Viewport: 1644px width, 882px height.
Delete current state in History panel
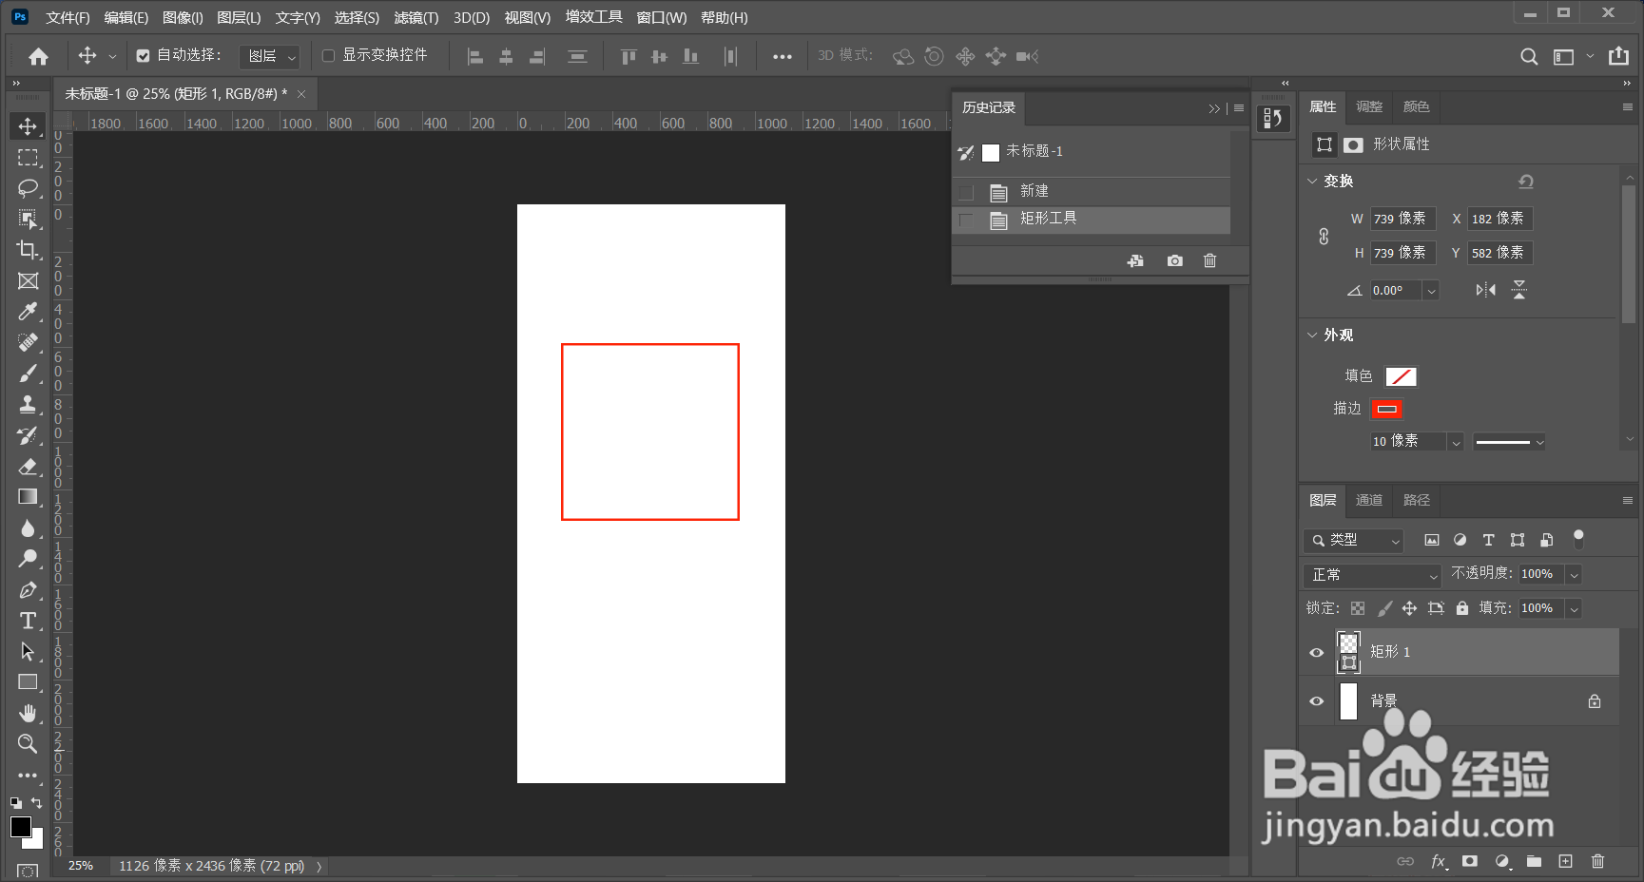pyautogui.click(x=1209, y=260)
